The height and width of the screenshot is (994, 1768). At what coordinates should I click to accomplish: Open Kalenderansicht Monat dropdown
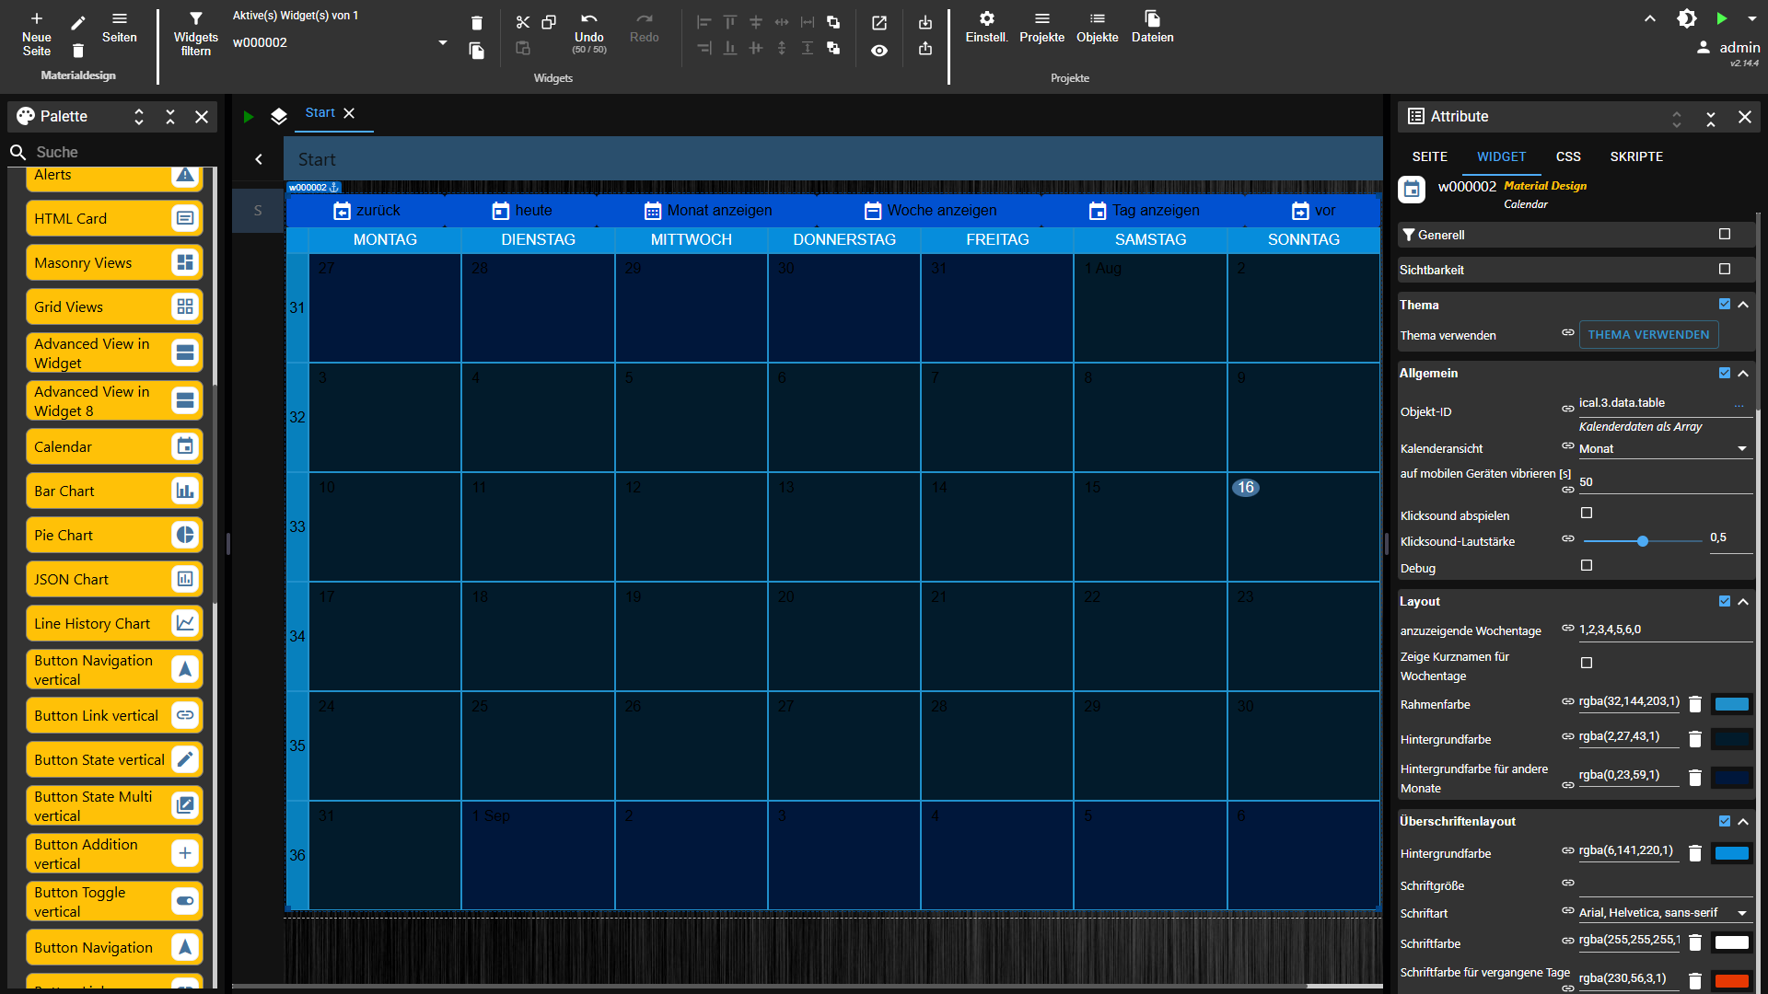click(x=1666, y=448)
